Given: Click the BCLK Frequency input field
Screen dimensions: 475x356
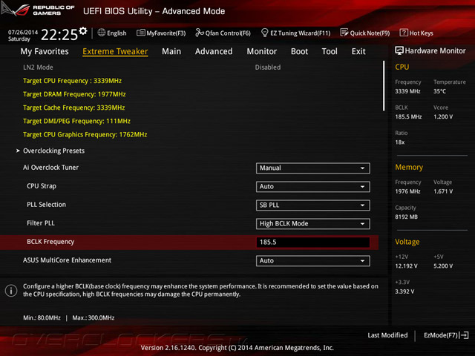Looking at the screenshot, I should coord(313,243).
